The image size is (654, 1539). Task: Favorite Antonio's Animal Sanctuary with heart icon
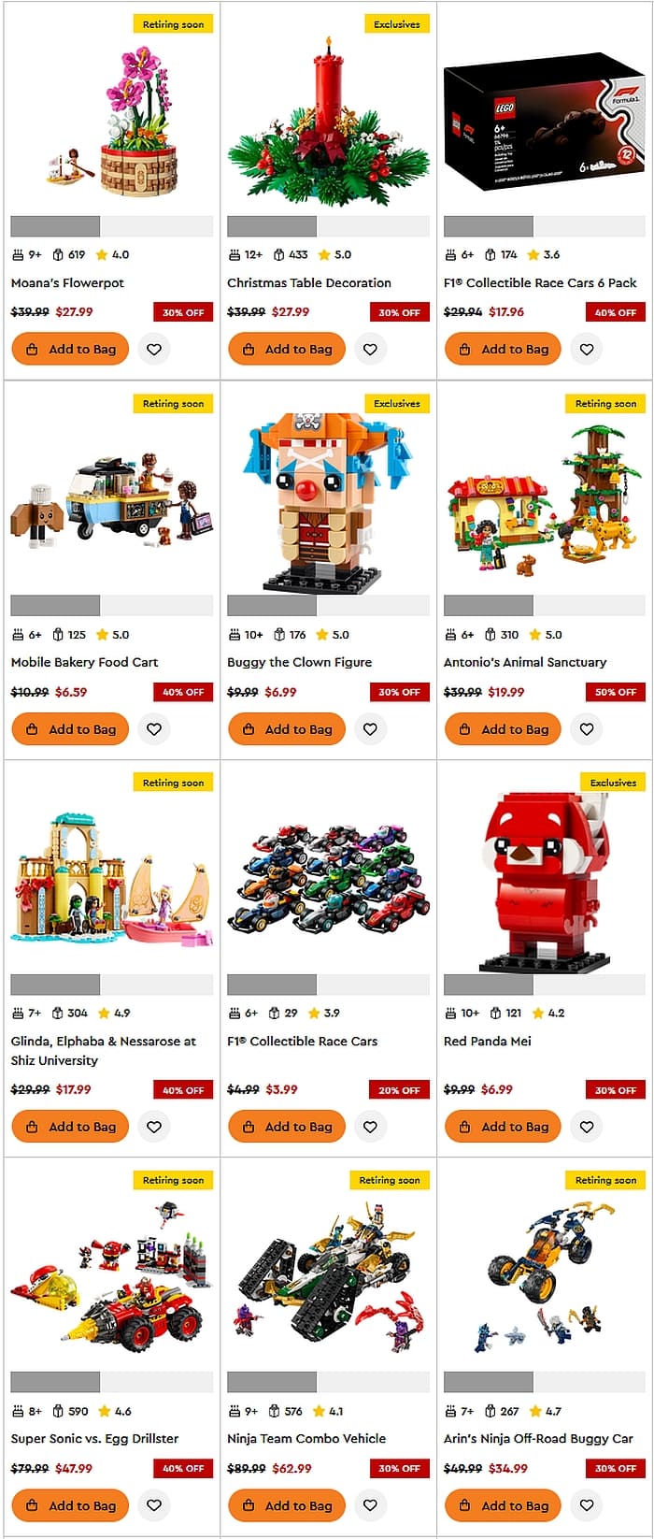pyautogui.click(x=587, y=729)
